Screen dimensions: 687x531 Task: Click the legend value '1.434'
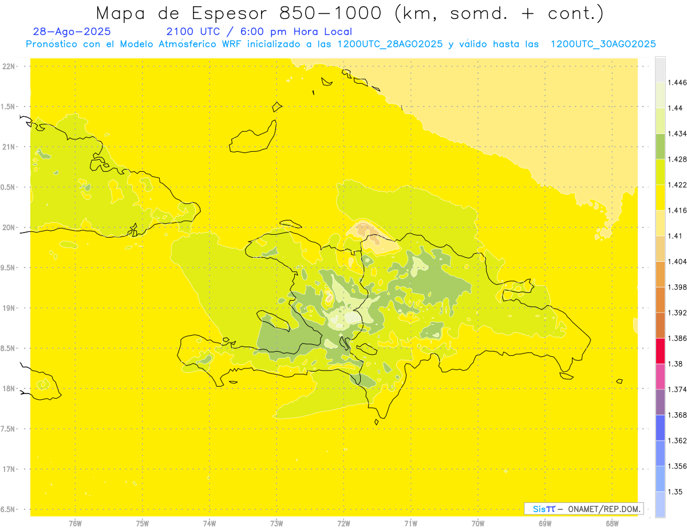coord(676,133)
